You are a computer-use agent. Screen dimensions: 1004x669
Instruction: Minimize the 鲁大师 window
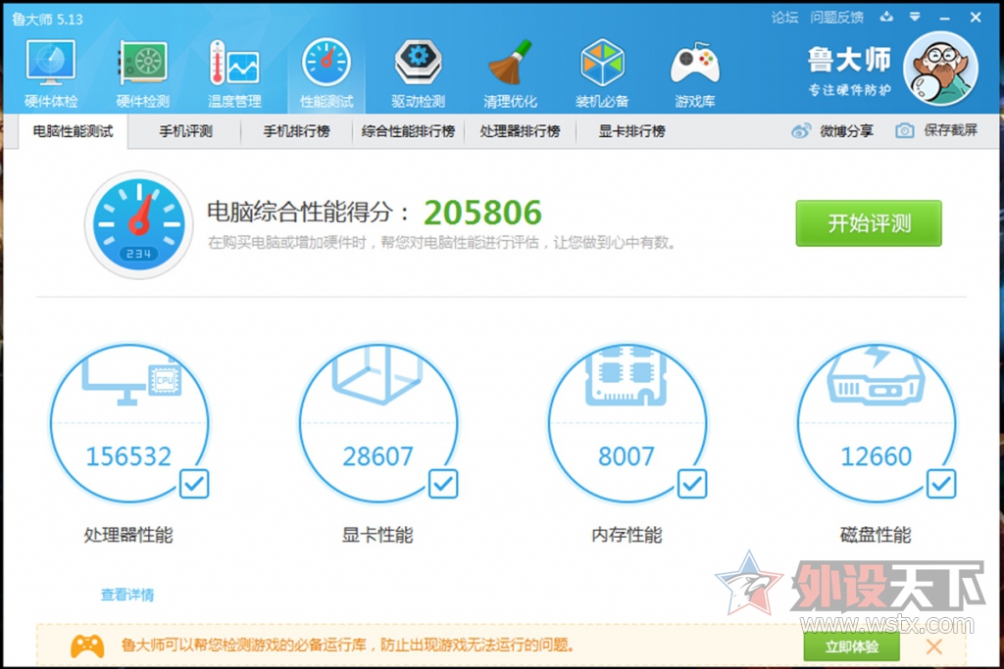(x=944, y=18)
